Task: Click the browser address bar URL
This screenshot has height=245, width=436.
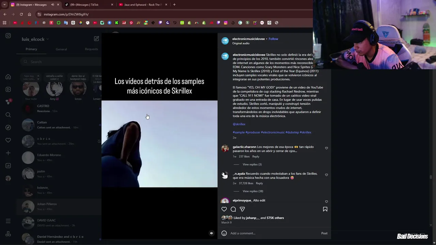Action: 66,14
